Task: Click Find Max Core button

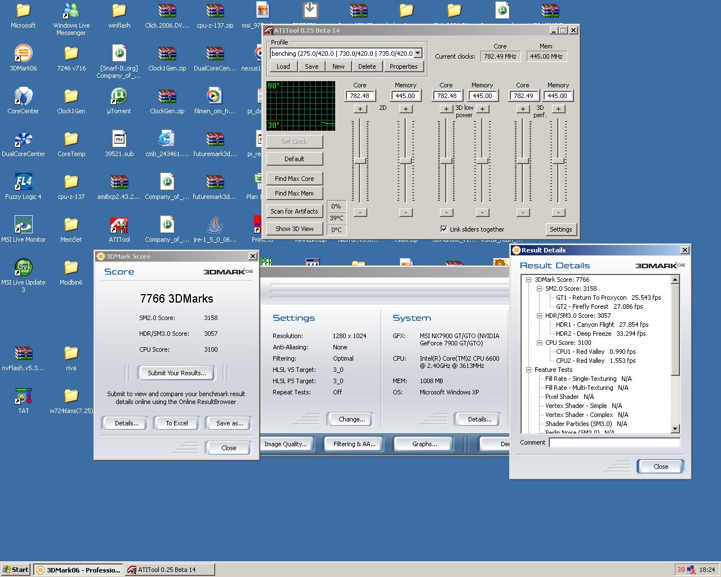Action: pyautogui.click(x=295, y=179)
